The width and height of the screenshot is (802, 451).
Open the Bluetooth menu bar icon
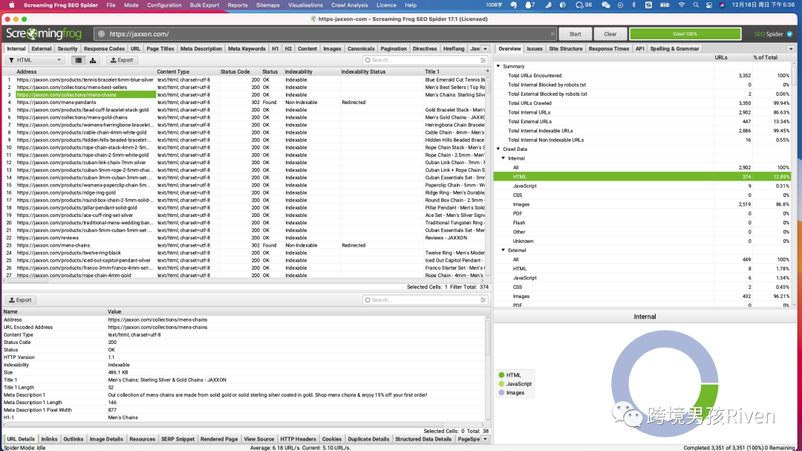click(633, 5)
